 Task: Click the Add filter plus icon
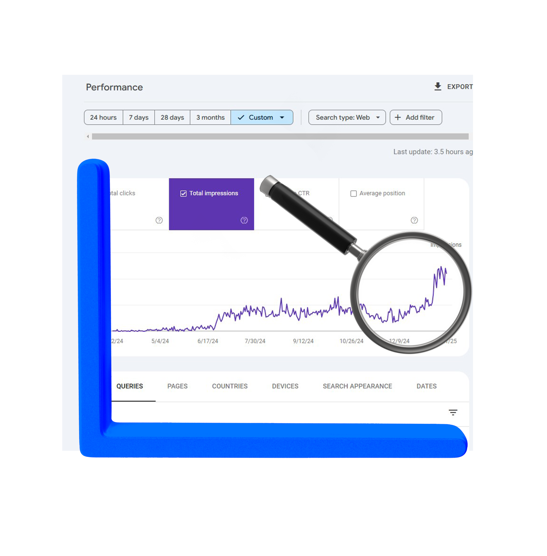(x=398, y=117)
